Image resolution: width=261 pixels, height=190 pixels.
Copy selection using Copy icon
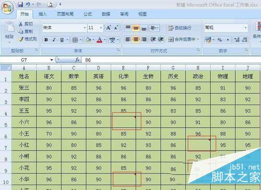(20, 31)
